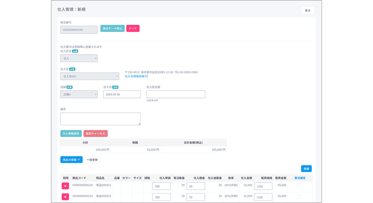Focus the 仕入担当者 input field
373x203 pixels.
pyautogui.click(x=176, y=94)
